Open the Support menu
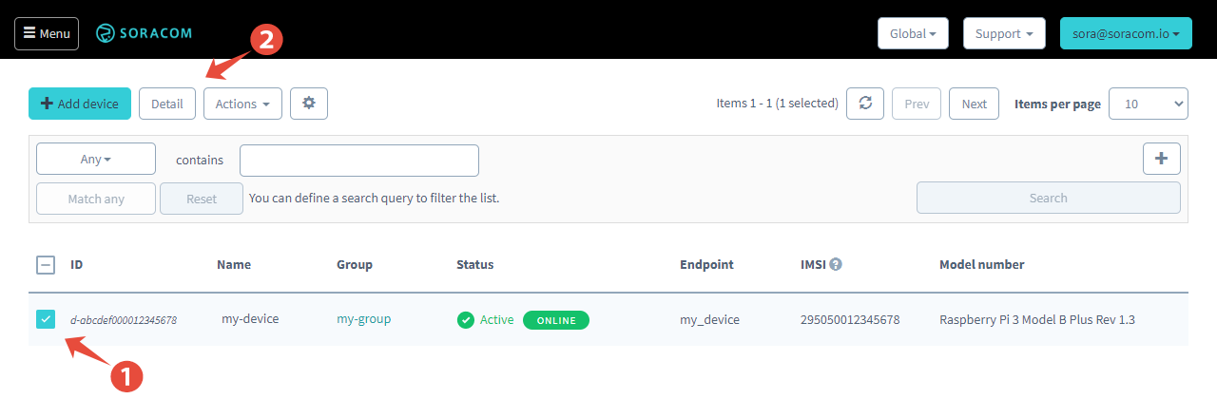Screen dimensions: 1217x418 click(x=1004, y=33)
